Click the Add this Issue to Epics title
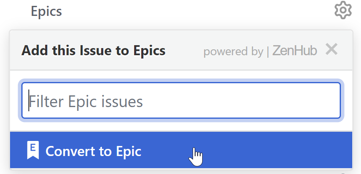This screenshot has height=174, width=361. (x=93, y=51)
